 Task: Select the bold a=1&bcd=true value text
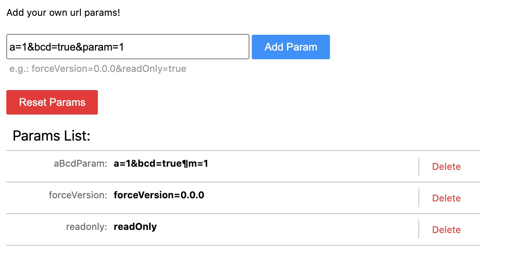(161, 164)
